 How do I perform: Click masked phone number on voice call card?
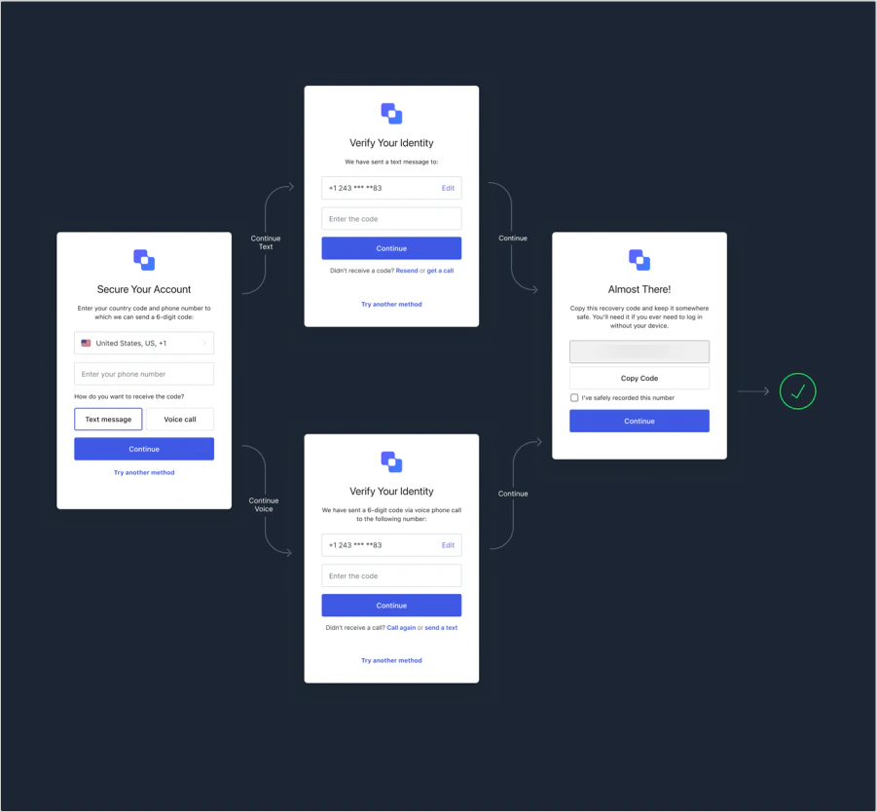click(x=355, y=545)
